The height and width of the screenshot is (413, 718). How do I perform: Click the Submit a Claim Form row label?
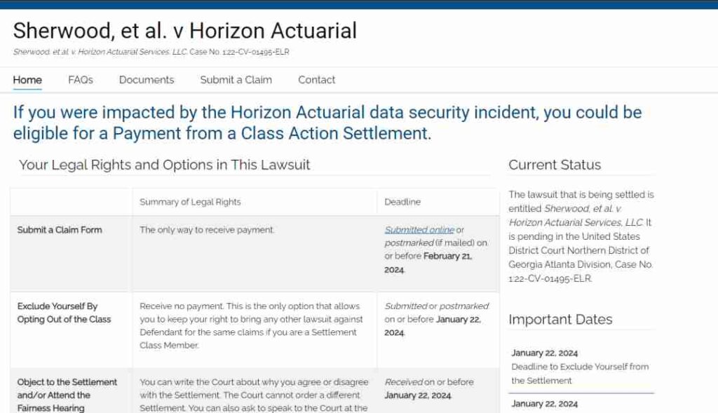pos(60,230)
